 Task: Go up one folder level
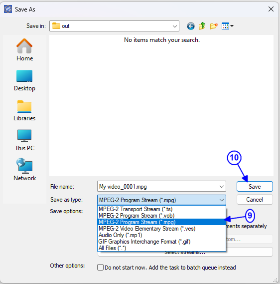click(x=202, y=26)
